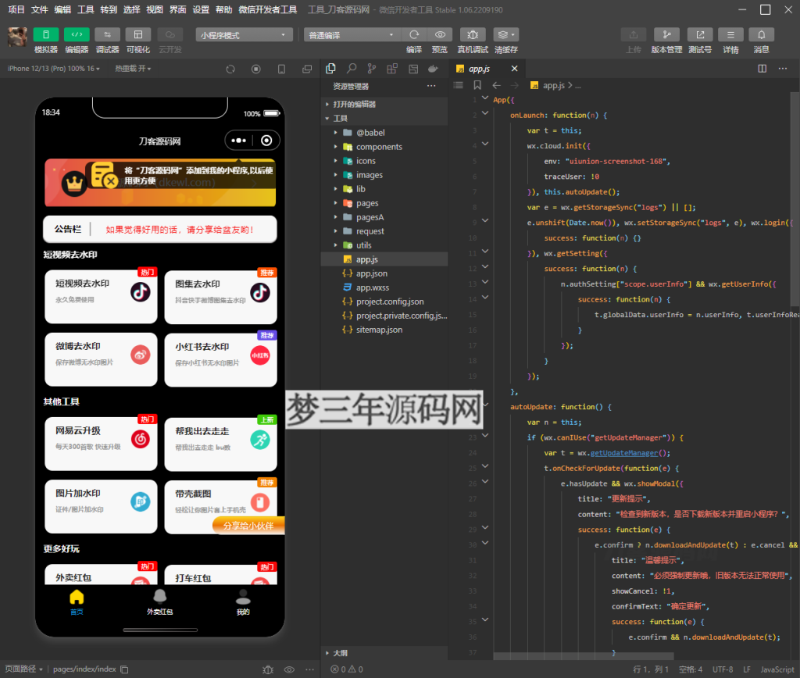
Task: Open 真机调试 remote debug tool
Action: point(472,35)
